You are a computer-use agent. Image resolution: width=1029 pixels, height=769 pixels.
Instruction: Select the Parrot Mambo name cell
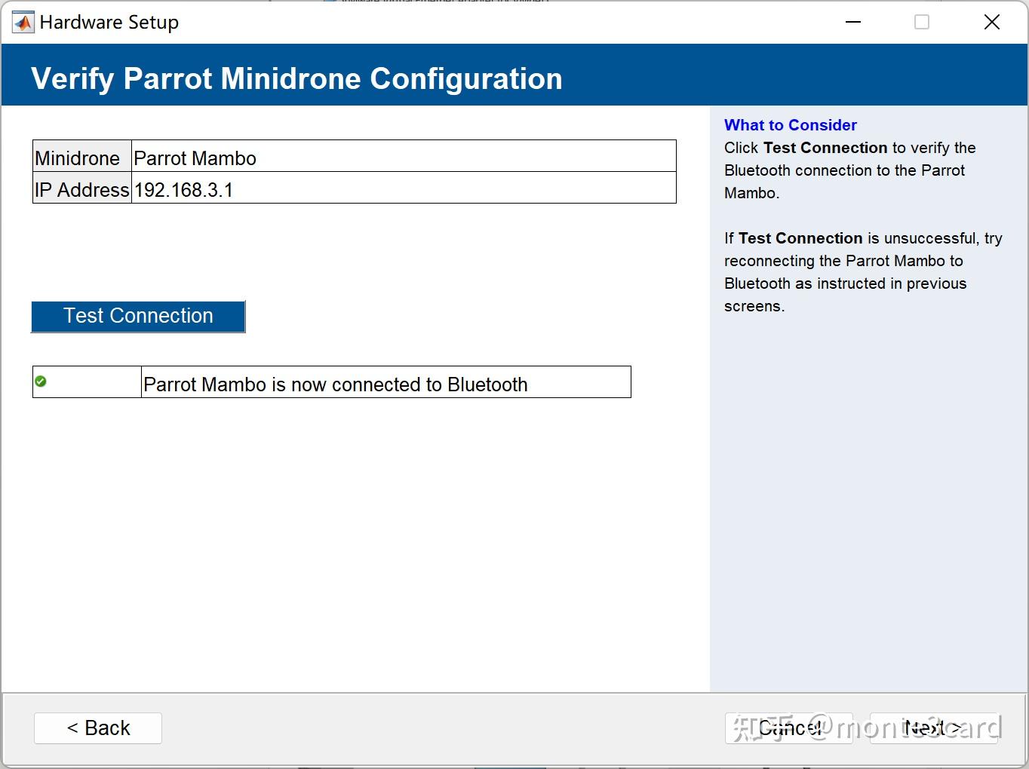coord(195,158)
